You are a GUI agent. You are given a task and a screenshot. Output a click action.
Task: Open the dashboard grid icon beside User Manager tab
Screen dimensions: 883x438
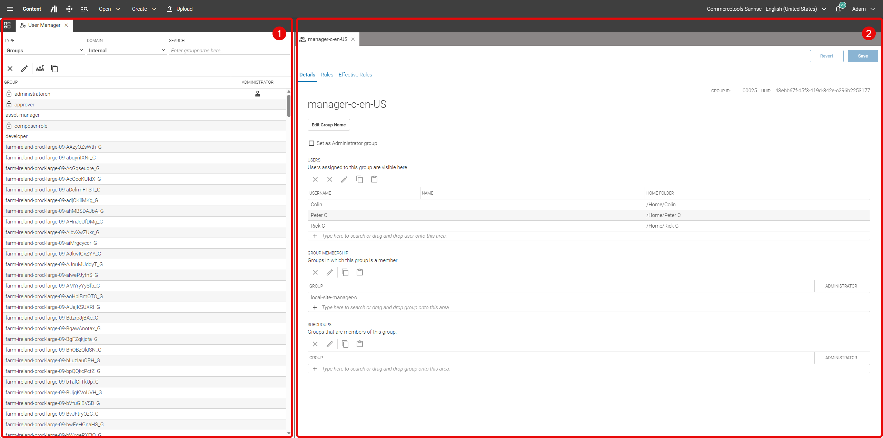7,25
